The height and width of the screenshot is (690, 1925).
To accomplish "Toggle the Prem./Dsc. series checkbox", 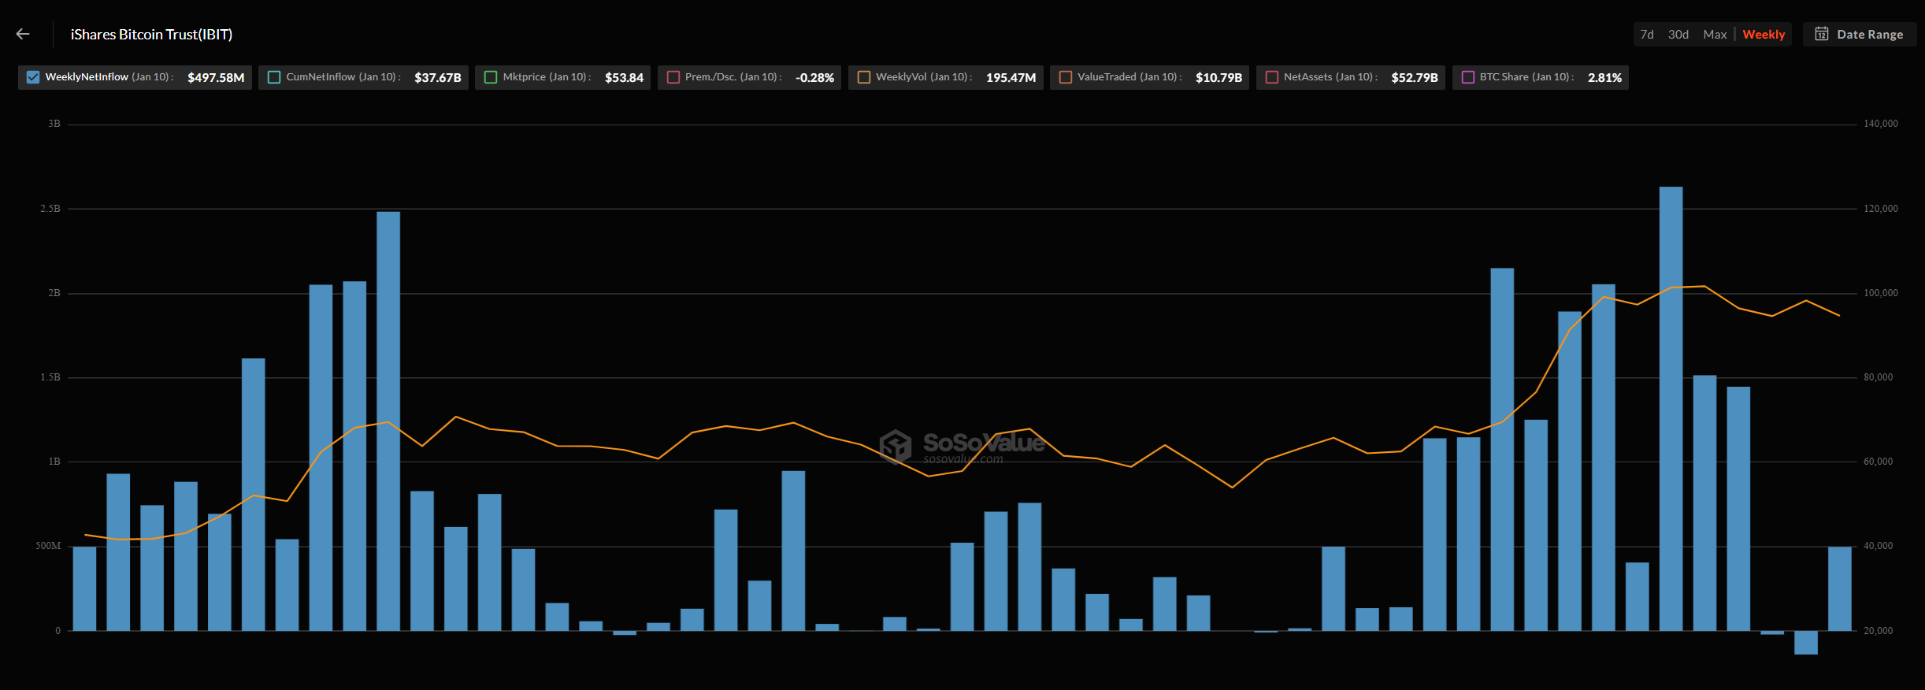I will 673,77.
